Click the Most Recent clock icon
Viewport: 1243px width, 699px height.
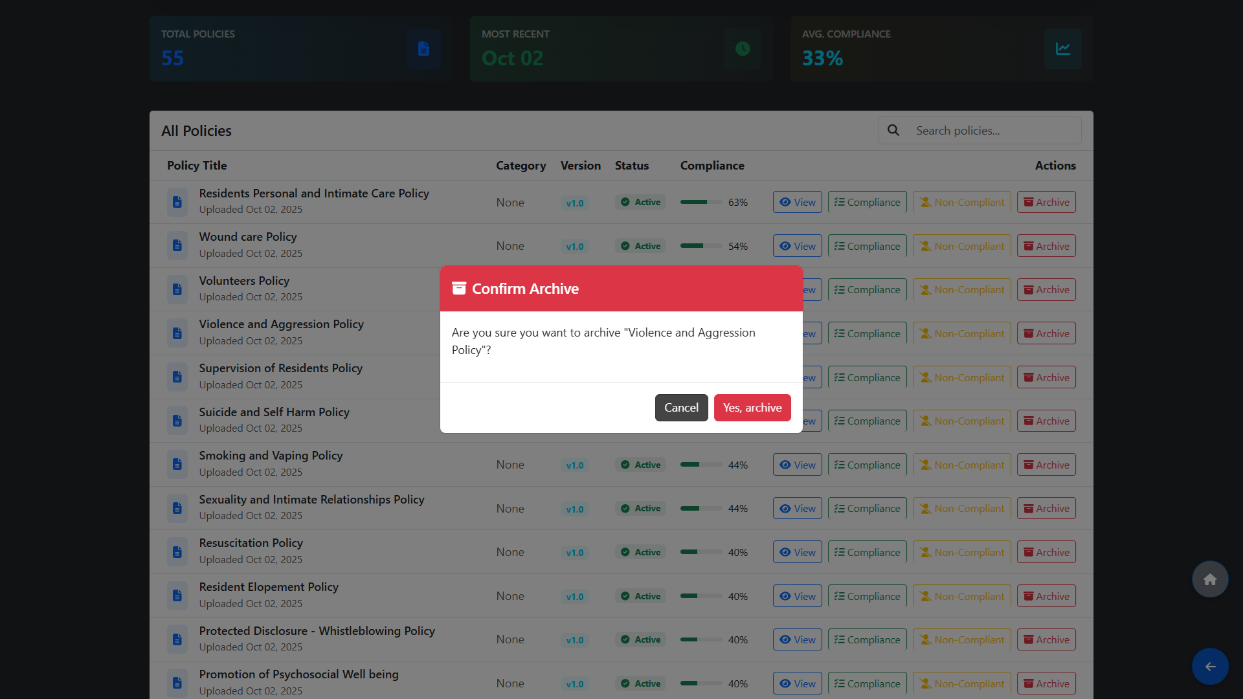(743, 49)
